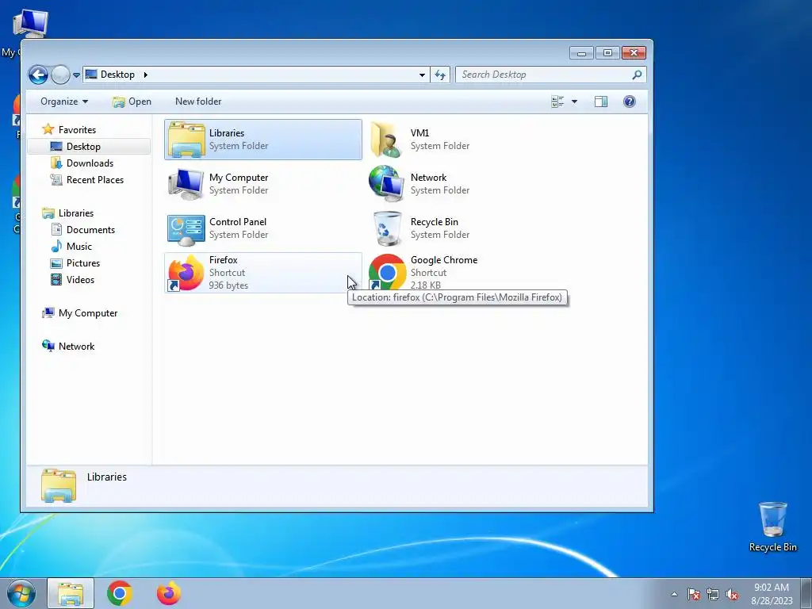
Task: Show hidden tray icons arrow
Action: pyautogui.click(x=674, y=594)
